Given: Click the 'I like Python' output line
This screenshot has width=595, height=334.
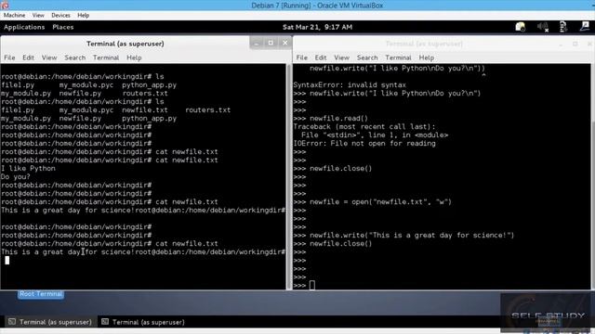Looking at the screenshot, I should (x=28, y=169).
